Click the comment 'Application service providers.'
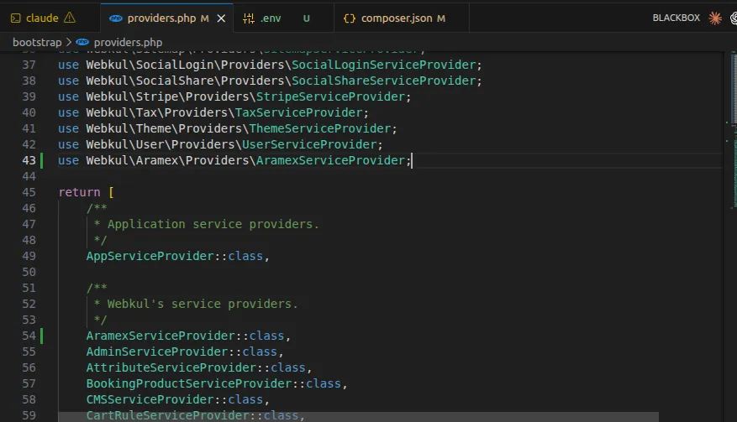 click(x=213, y=224)
